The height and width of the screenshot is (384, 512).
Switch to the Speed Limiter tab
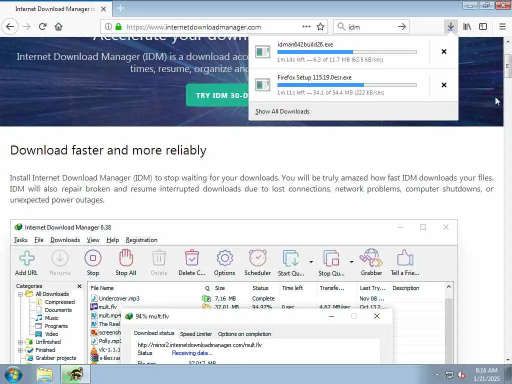click(196, 334)
